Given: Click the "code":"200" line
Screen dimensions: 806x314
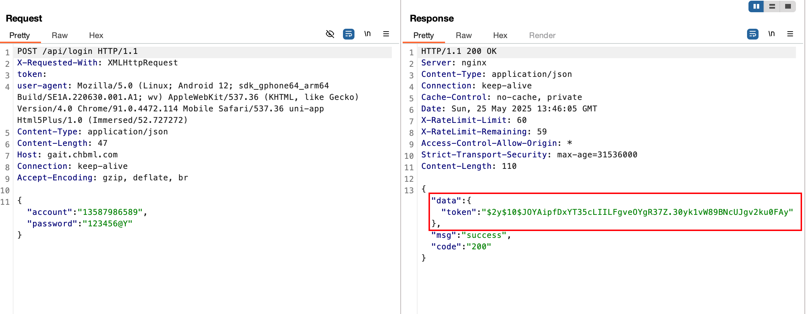Looking at the screenshot, I should point(462,247).
